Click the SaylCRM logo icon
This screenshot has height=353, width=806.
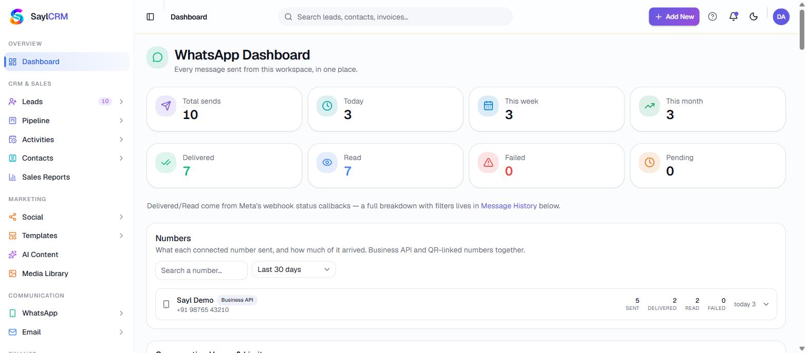point(17,16)
